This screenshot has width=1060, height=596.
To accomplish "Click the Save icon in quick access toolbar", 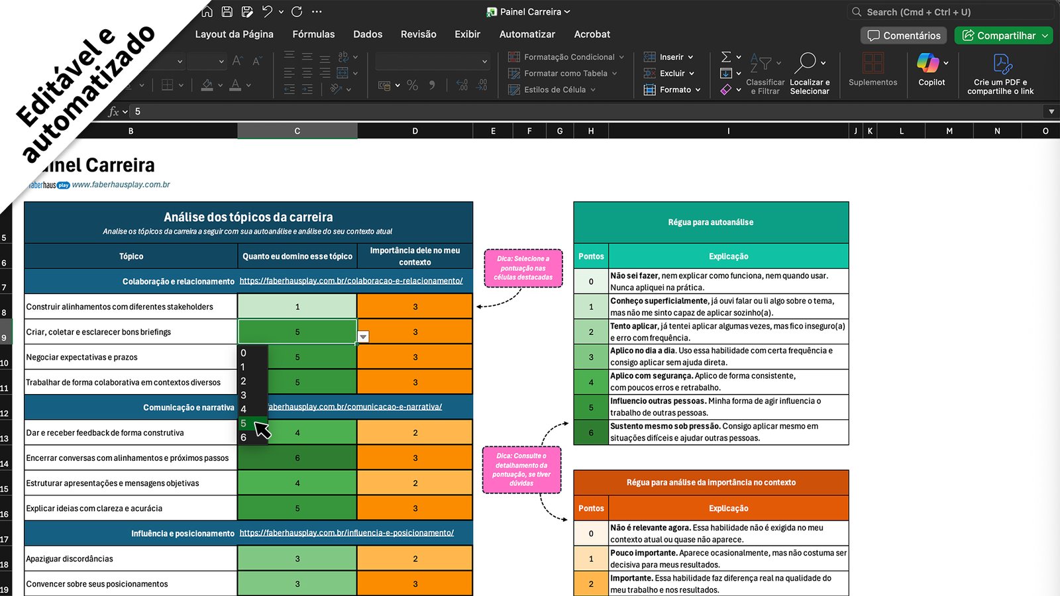I will [227, 11].
